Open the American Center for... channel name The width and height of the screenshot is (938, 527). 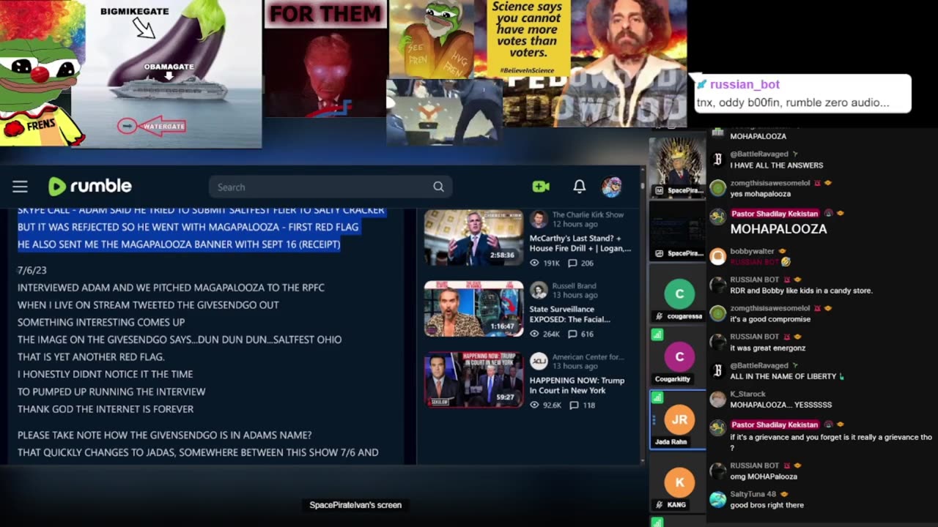(x=588, y=356)
